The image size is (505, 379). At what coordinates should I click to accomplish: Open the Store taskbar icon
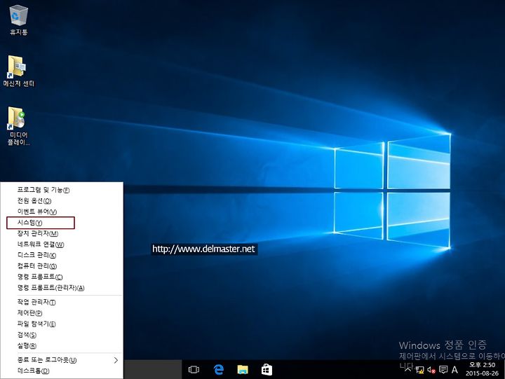pyautogui.click(x=267, y=370)
